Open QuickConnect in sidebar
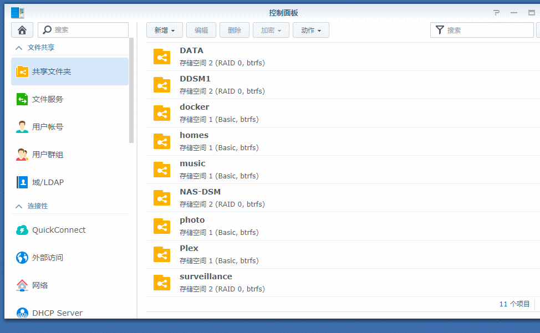 (69, 230)
